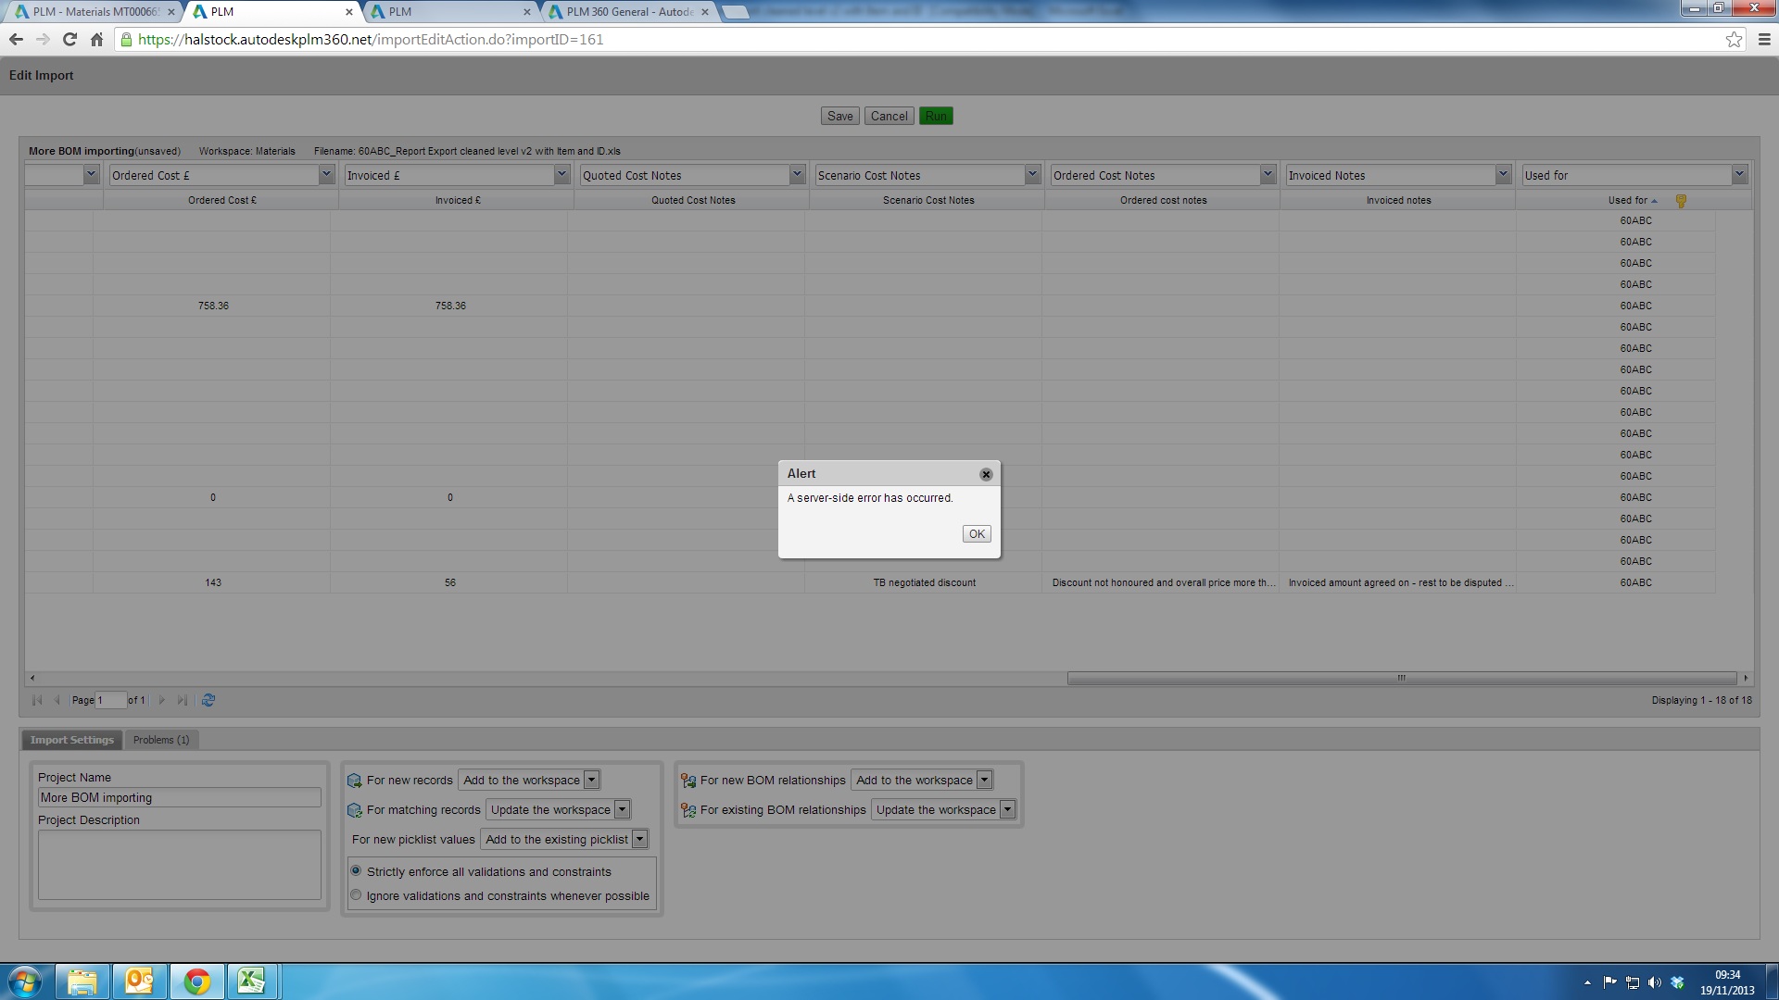
Task: Open the first unlabeled column mapping dropdown
Action: [x=91, y=175]
